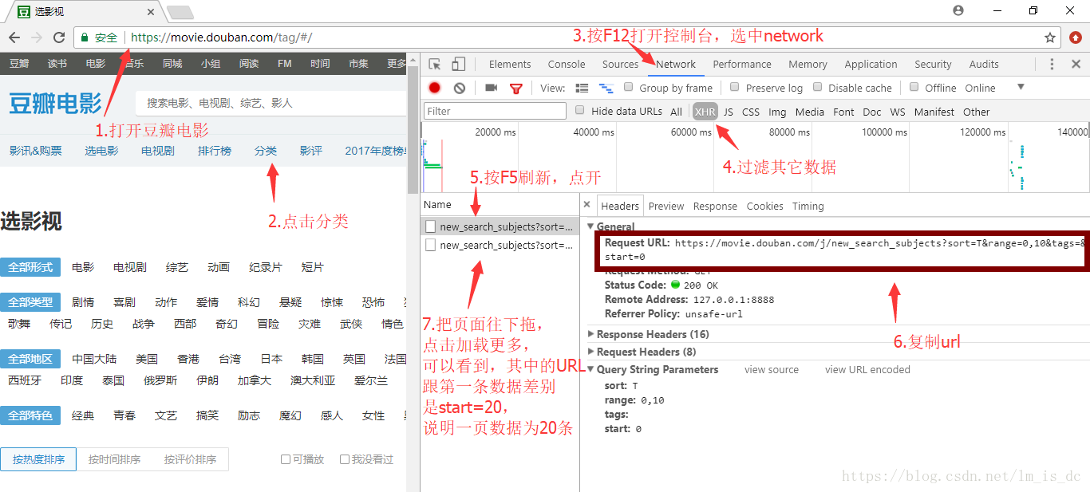Select the 全部类型 tag
The width and height of the screenshot is (1090, 492).
coord(30,302)
